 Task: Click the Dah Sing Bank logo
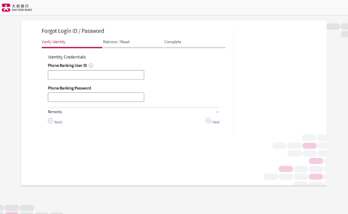pos(17,8)
